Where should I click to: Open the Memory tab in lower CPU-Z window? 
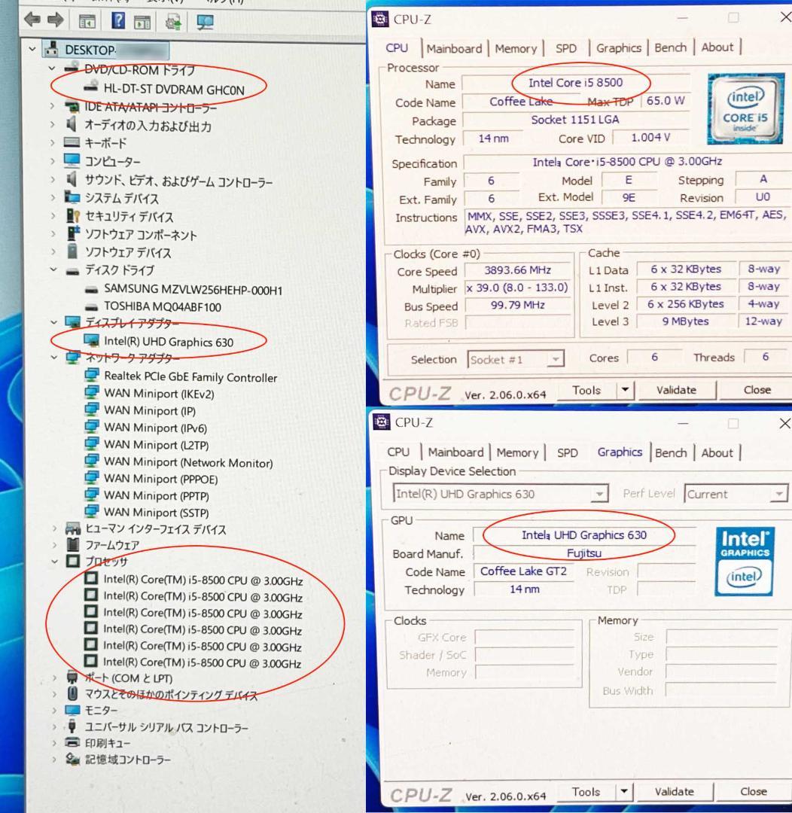click(516, 452)
